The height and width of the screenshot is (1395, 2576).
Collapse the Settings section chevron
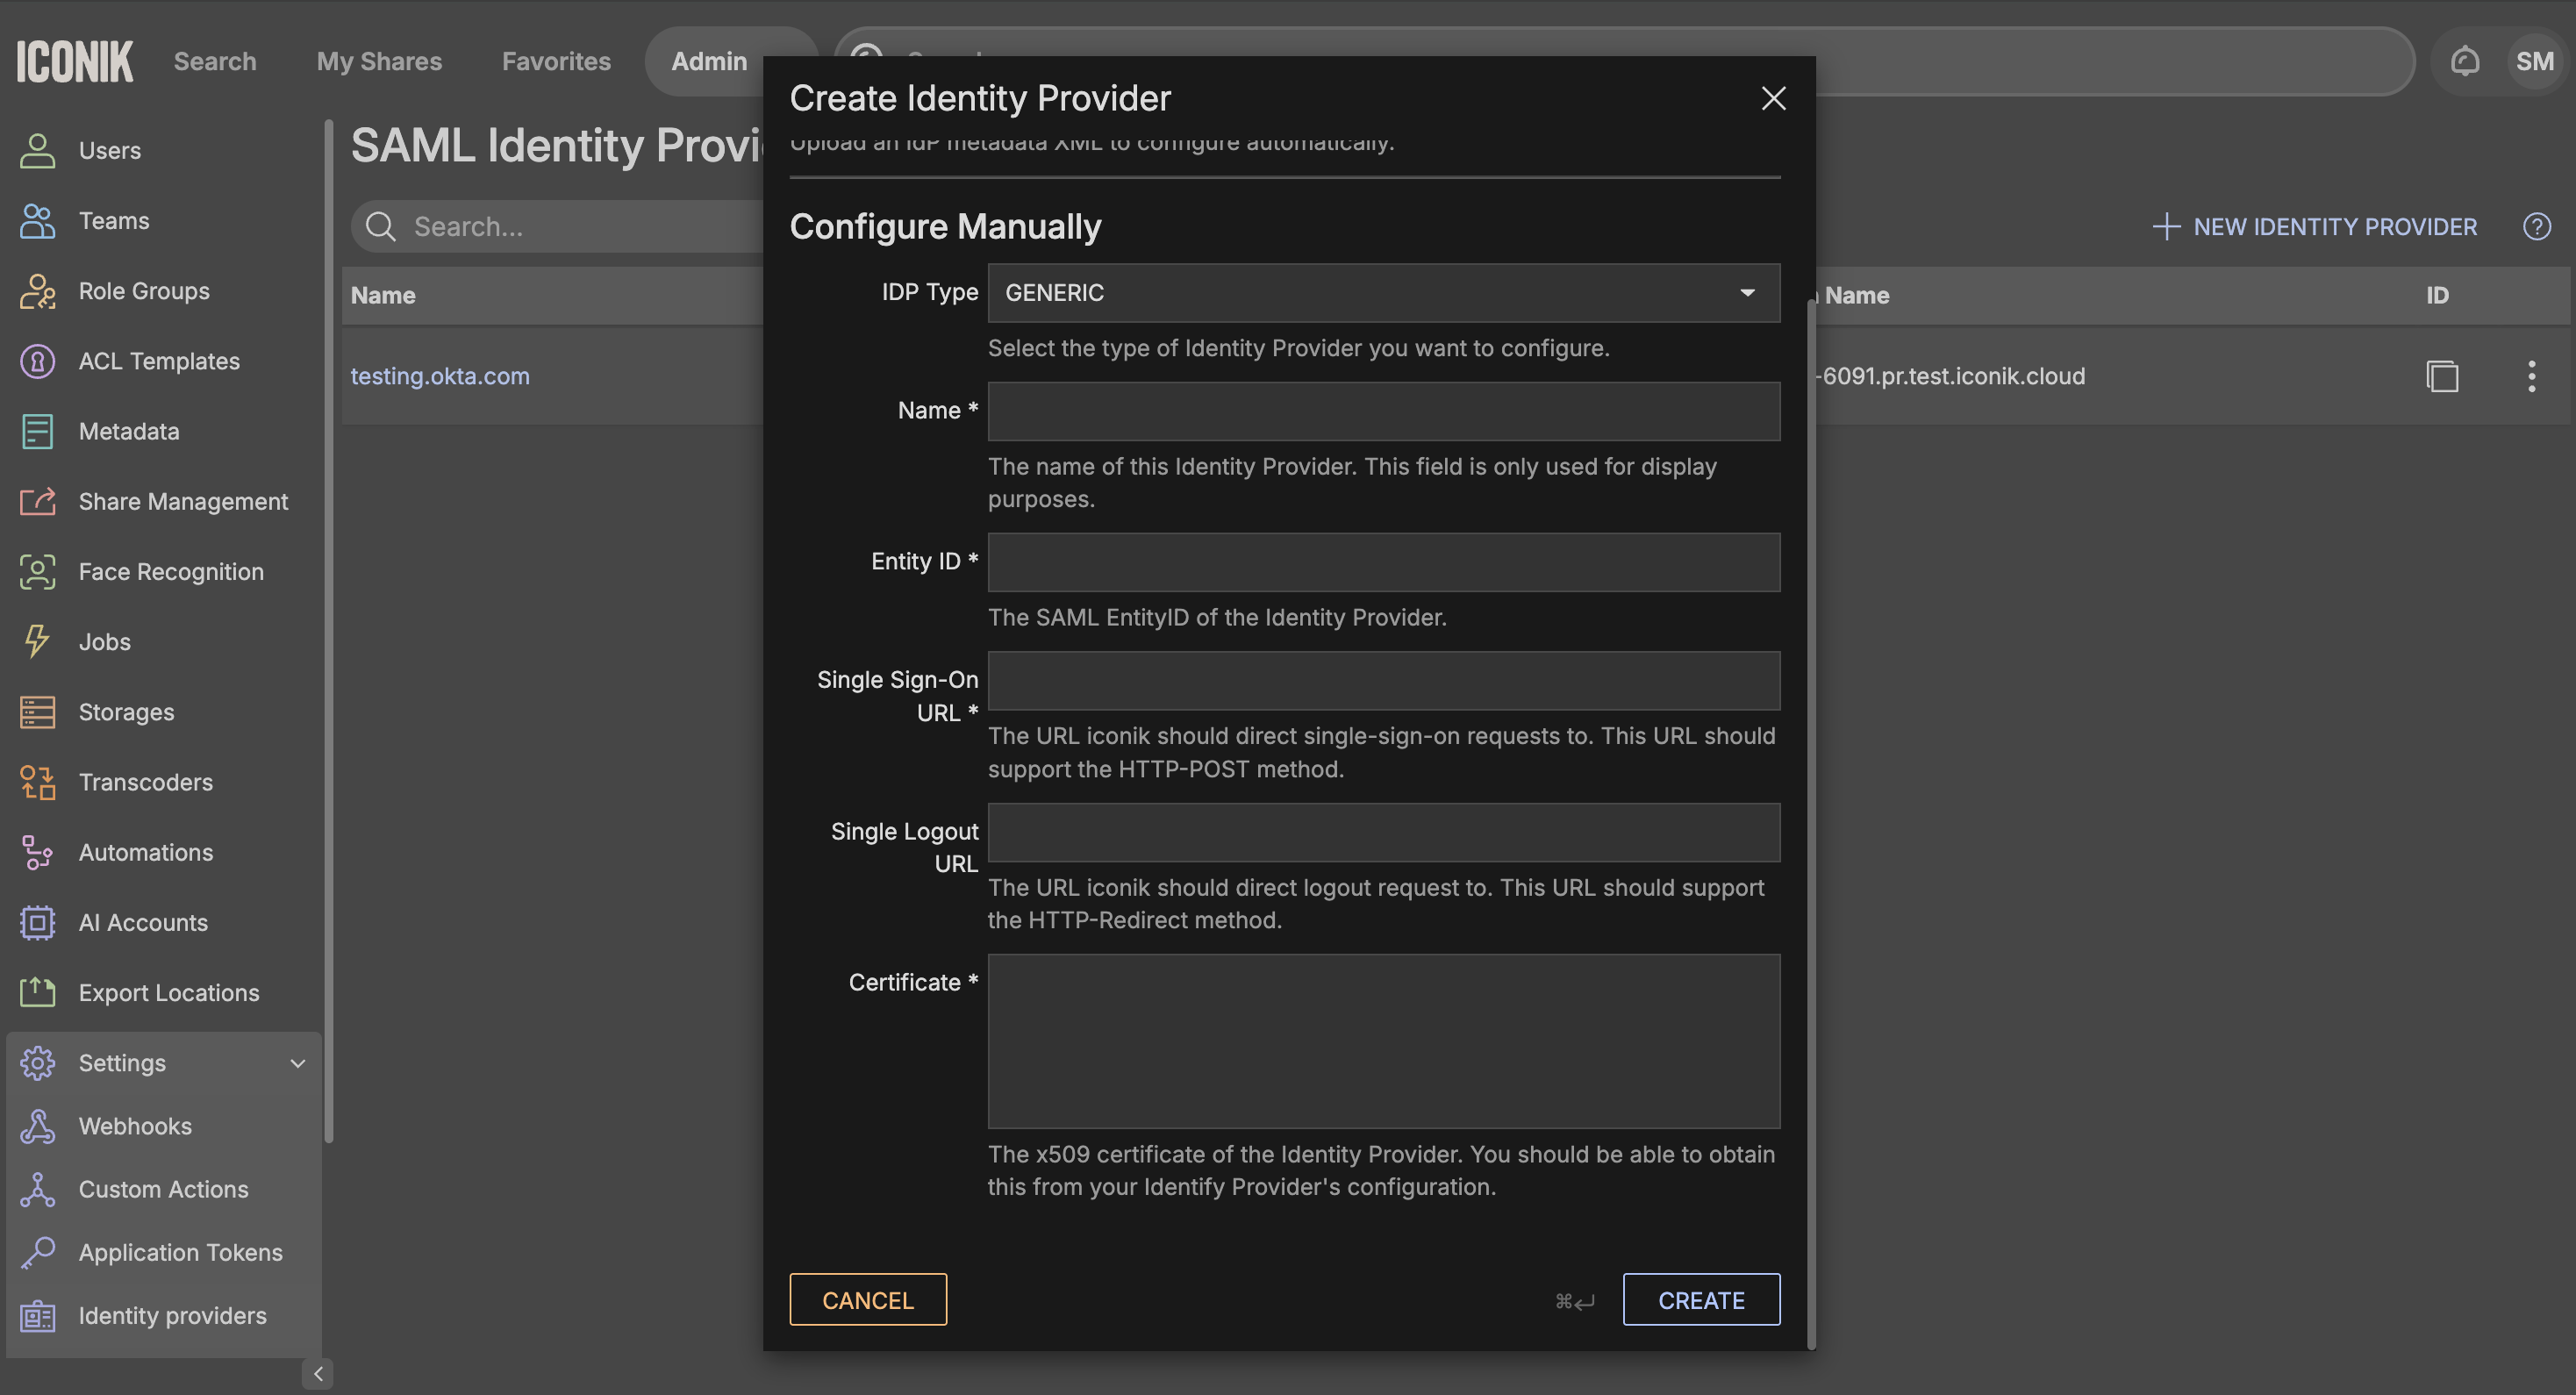tap(297, 1063)
